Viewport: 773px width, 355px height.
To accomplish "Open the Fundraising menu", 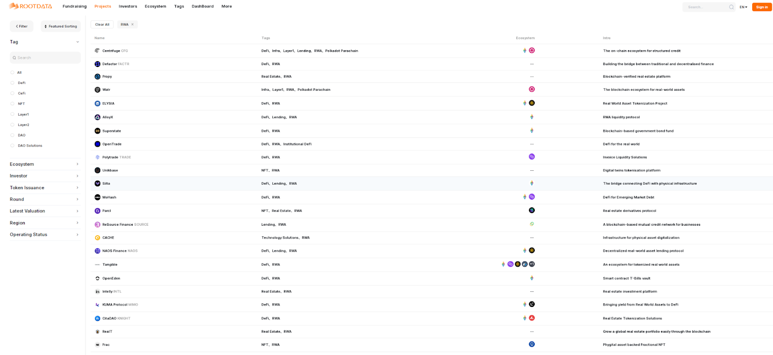I will [x=74, y=6].
